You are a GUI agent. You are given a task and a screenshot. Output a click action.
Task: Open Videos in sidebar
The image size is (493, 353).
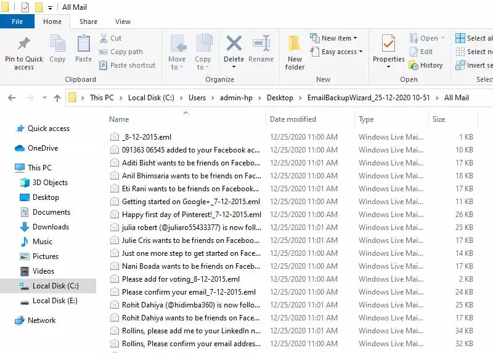[x=37, y=271]
